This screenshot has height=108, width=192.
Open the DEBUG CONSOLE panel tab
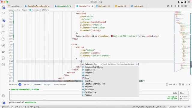click(60, 85)
